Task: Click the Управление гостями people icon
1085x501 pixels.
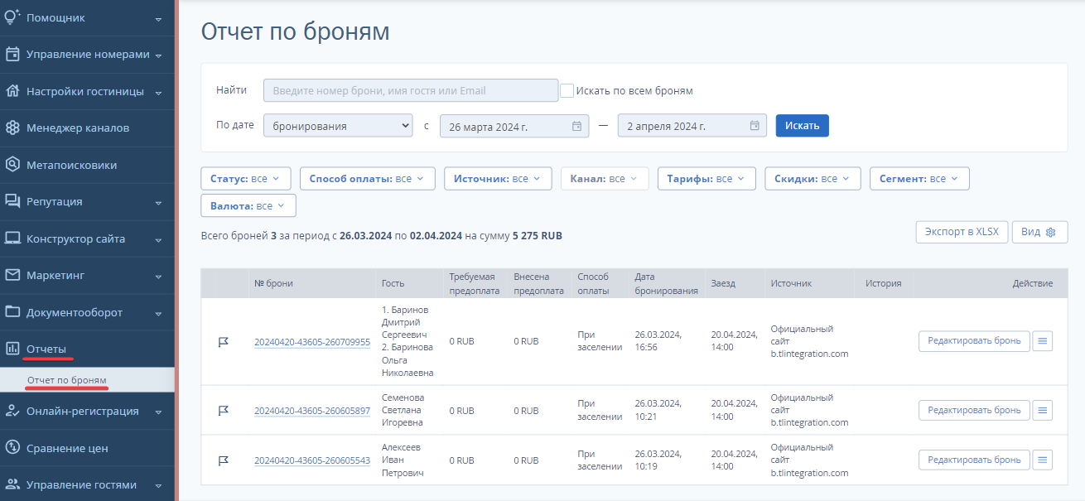Action: point(12,484)
